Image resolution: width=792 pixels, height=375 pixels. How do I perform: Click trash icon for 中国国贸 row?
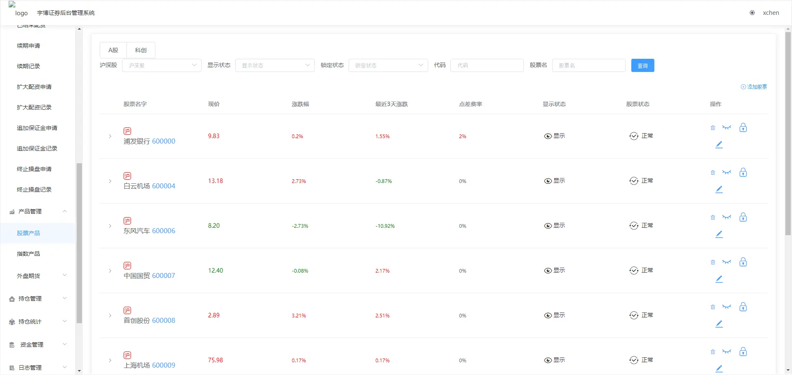pyautogui.click(x=712, y=262)
